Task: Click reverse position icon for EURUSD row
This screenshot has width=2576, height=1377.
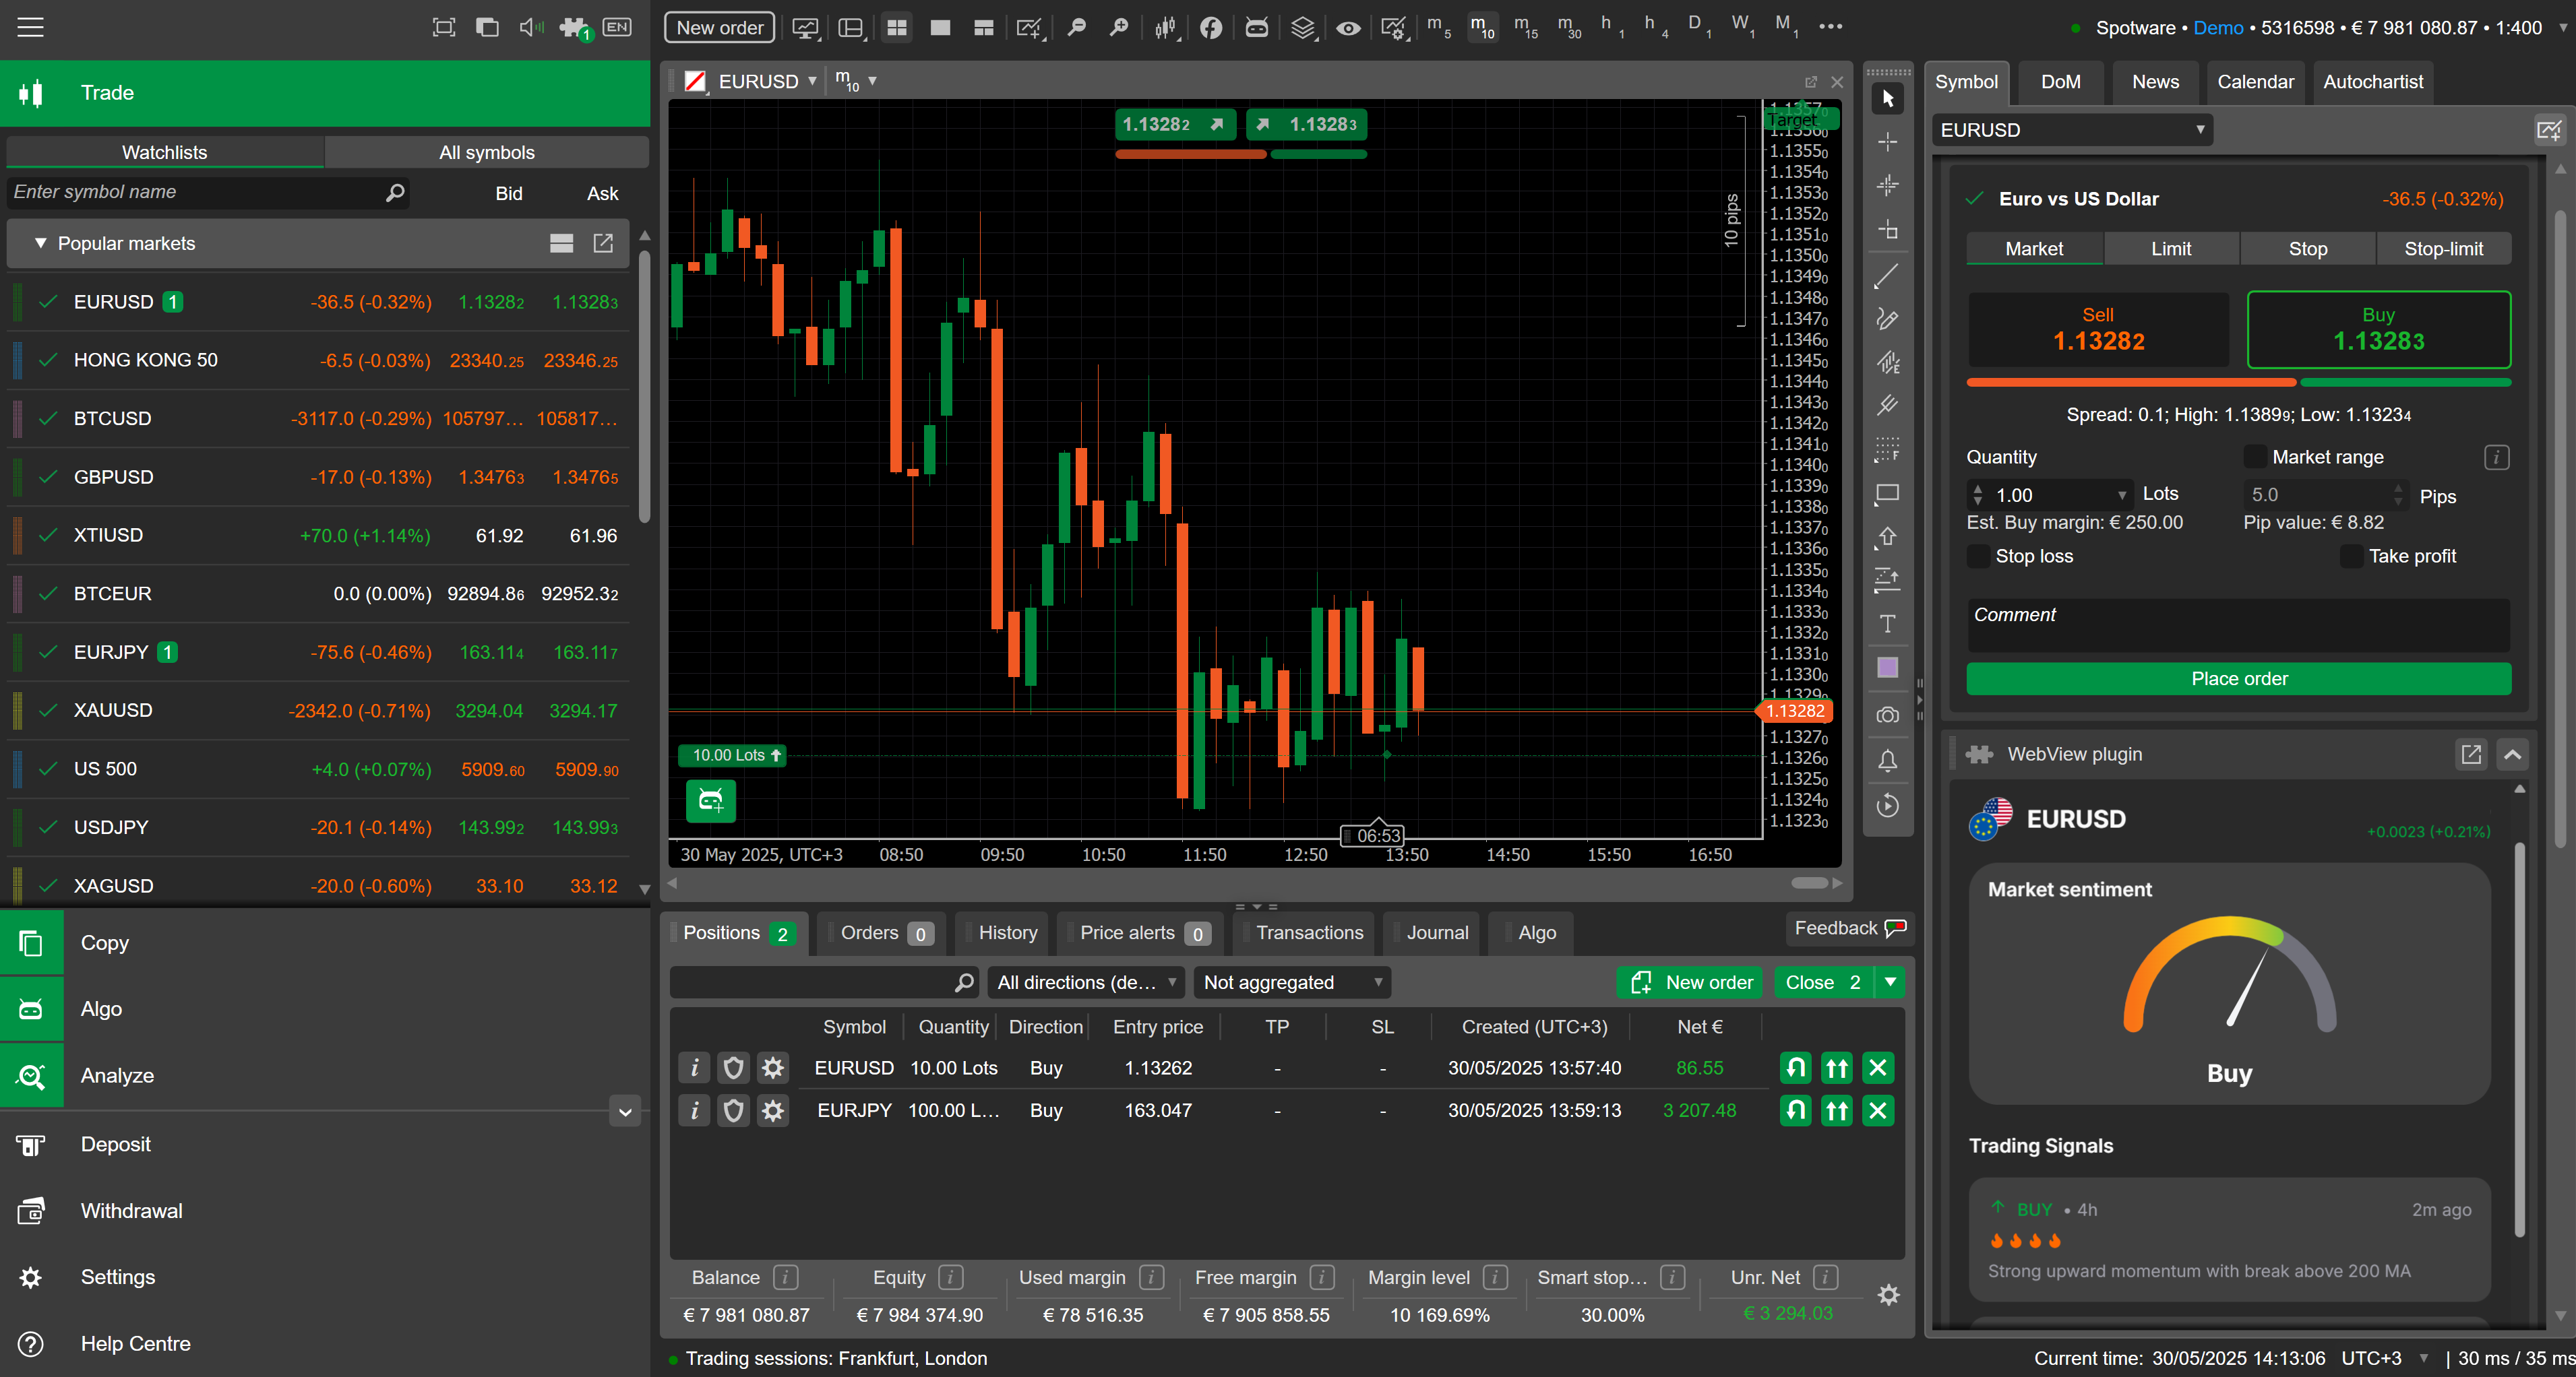Action: (1796, 1068)
